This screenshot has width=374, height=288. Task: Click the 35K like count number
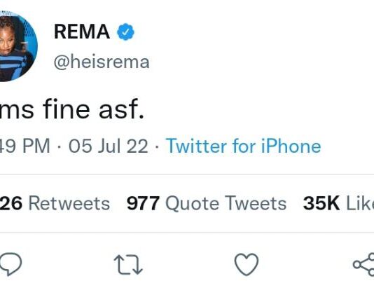pyautogui.click(x=321, y=203)
